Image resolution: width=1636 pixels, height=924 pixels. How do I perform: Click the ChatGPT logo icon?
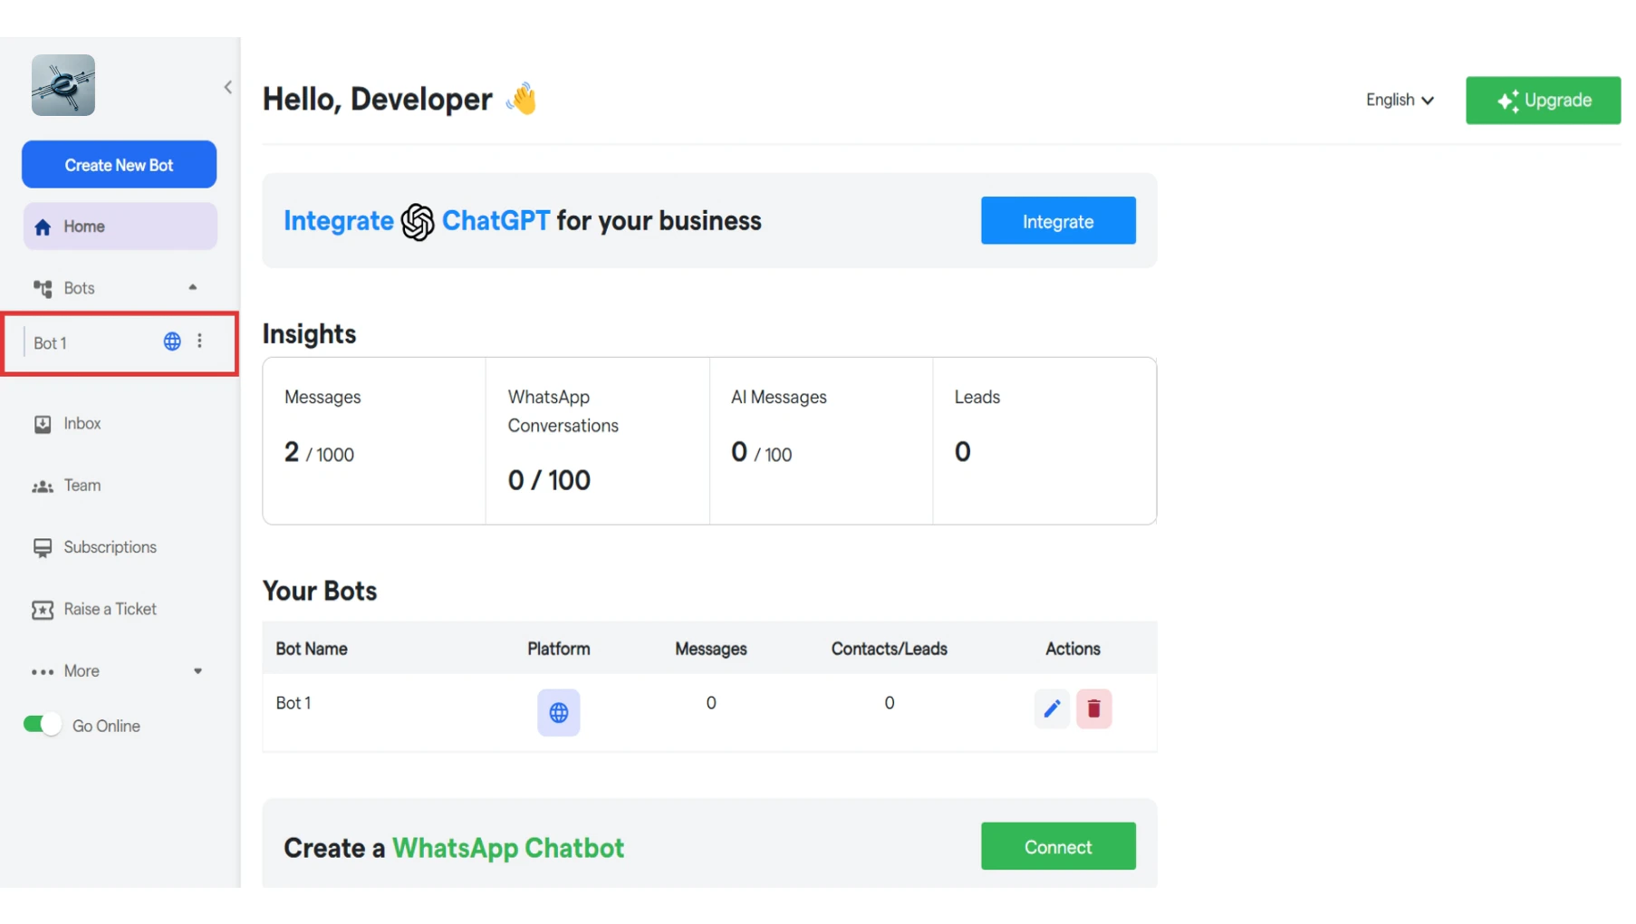tap(418, 222)
